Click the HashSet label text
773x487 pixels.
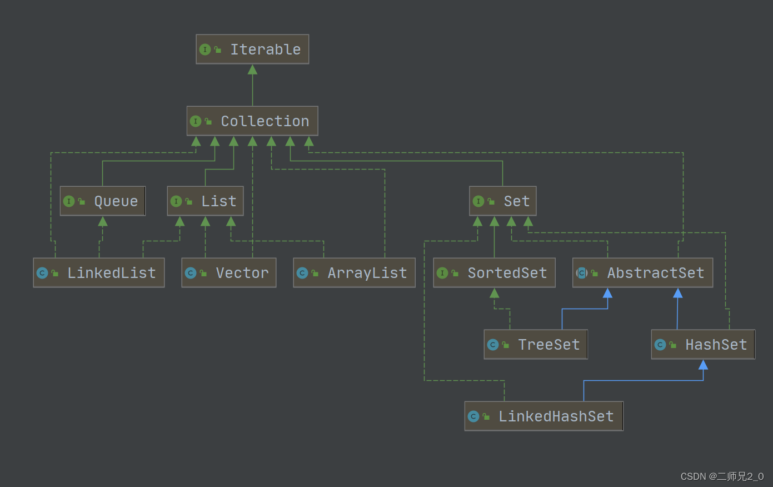(716, 345)
